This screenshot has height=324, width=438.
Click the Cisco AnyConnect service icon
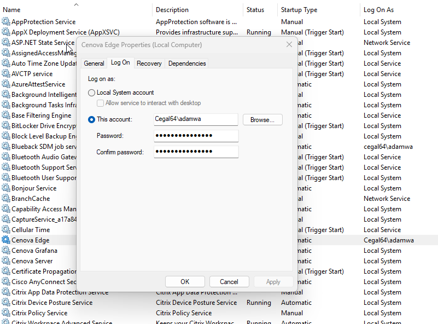tap(5, 281)
